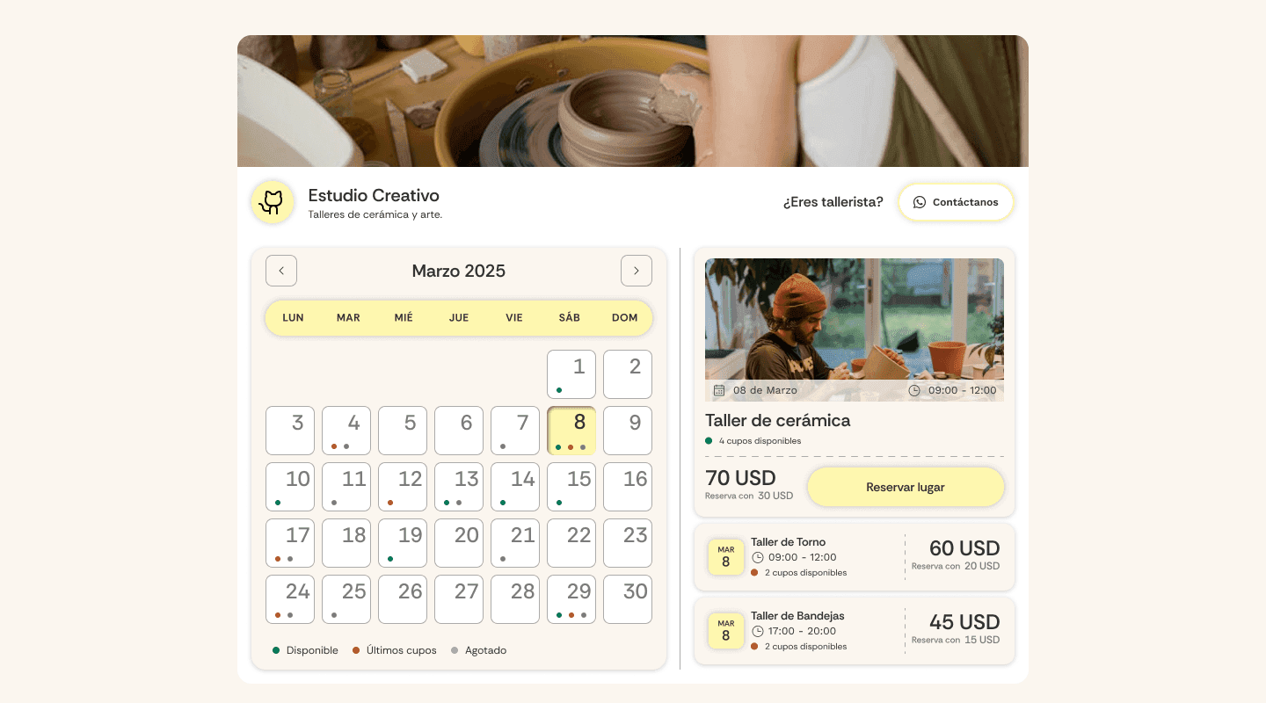Reserve a spot with Reservar lugar
Viewport: 1266px width, 703px height.
906,487
